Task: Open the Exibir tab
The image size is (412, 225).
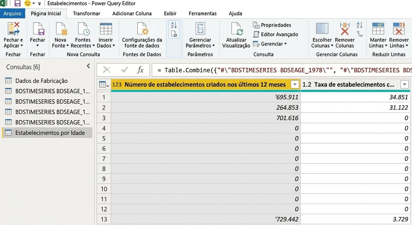Action: pyautogui.click(x=170, y=13)
